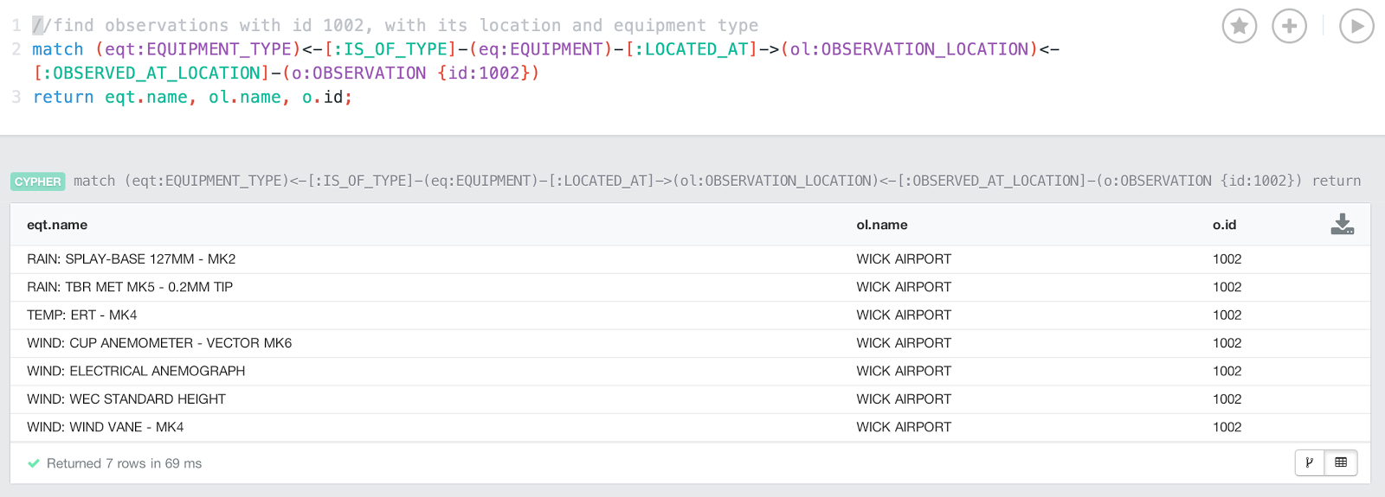Click 1002 in the WEC STANDARD HEIGHT row
This screenshot has width=1385, height=497.
[1227, 399]
